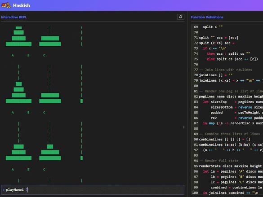
Task: Click comment Render one peg as list
Action: (x=231, y=91)
